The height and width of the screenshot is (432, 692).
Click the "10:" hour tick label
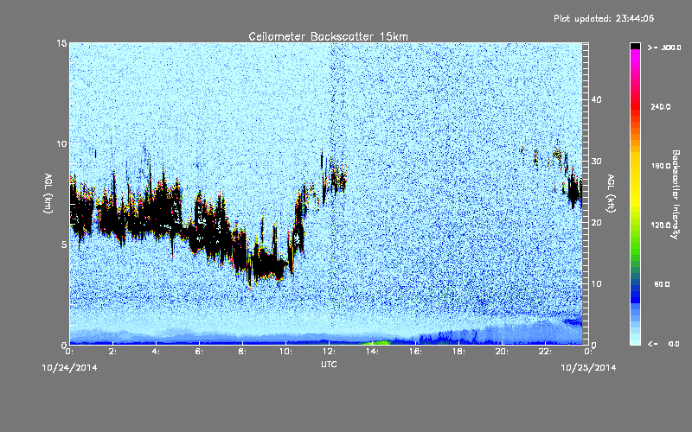click(x=285, y=352)
